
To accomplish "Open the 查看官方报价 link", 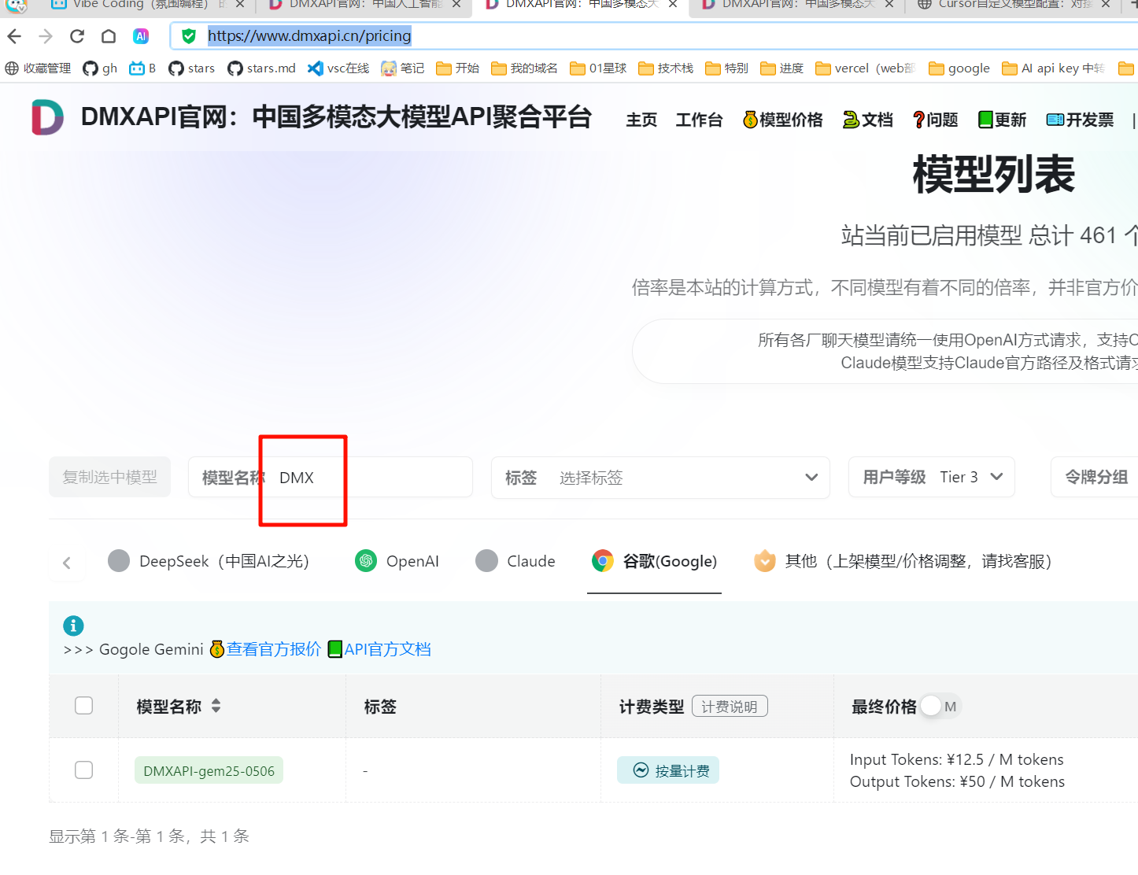I will point(266,649).
